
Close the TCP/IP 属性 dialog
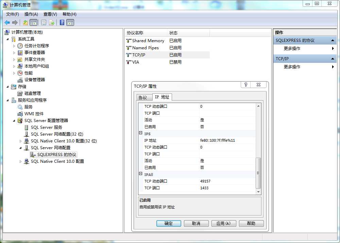click(x=258, y=85)
